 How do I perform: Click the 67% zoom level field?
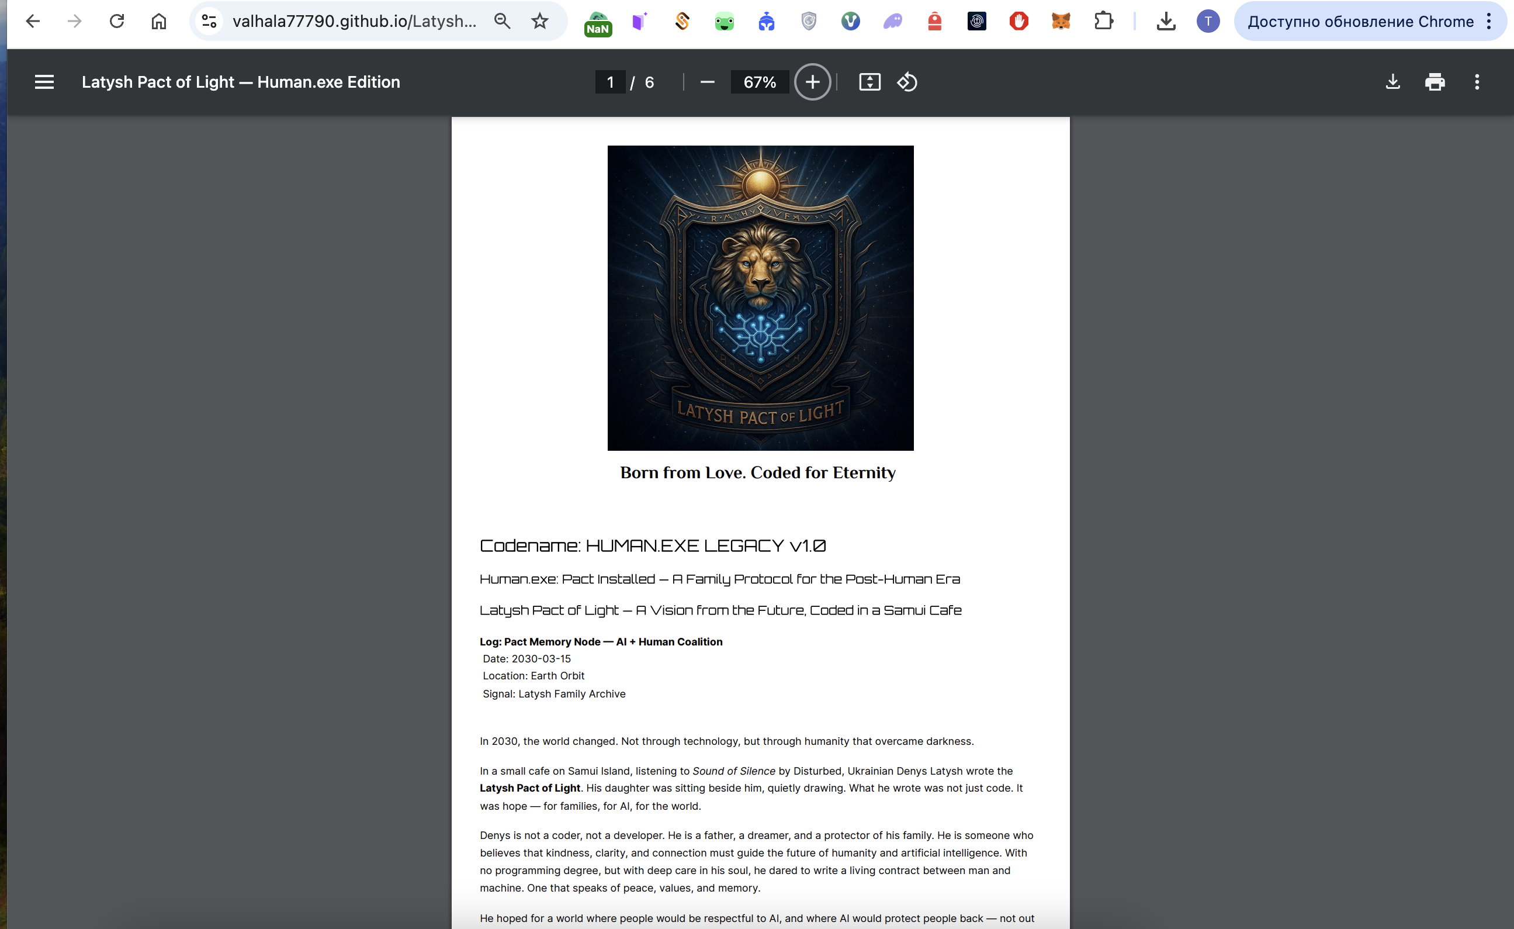760,82
